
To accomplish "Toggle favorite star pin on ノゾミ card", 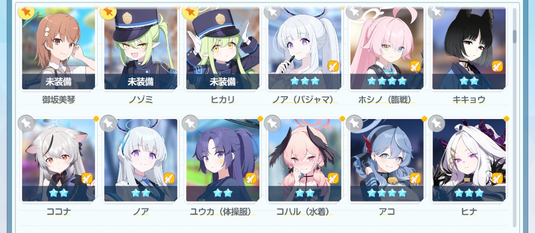I will click(x=108, y=12).
